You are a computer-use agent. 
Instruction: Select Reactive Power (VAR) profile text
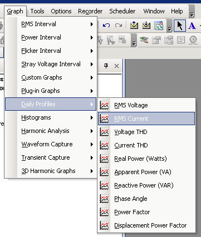144,185
